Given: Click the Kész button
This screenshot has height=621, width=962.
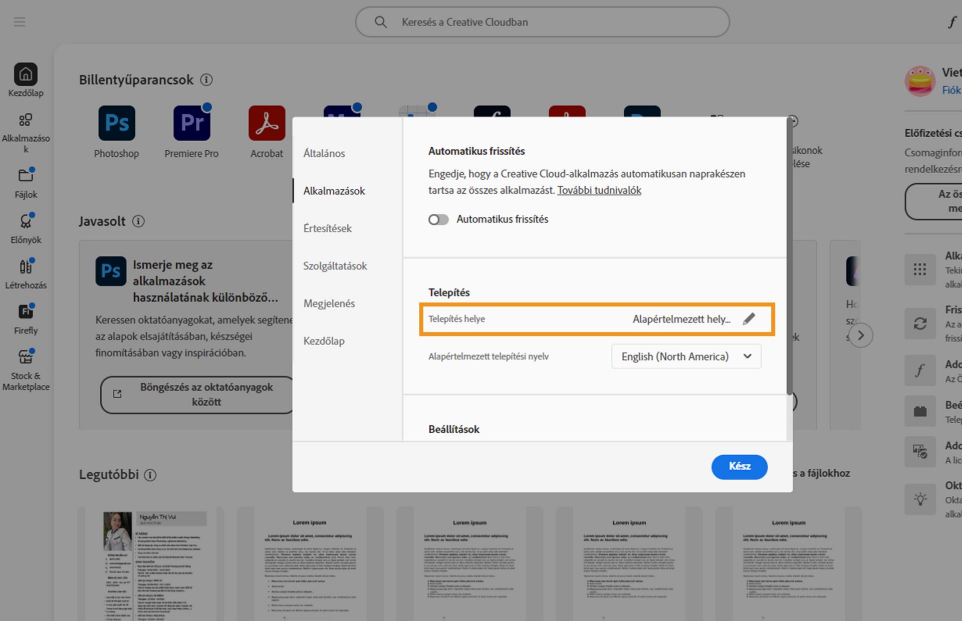Looking at the screenshot, I should coord(739,467).
